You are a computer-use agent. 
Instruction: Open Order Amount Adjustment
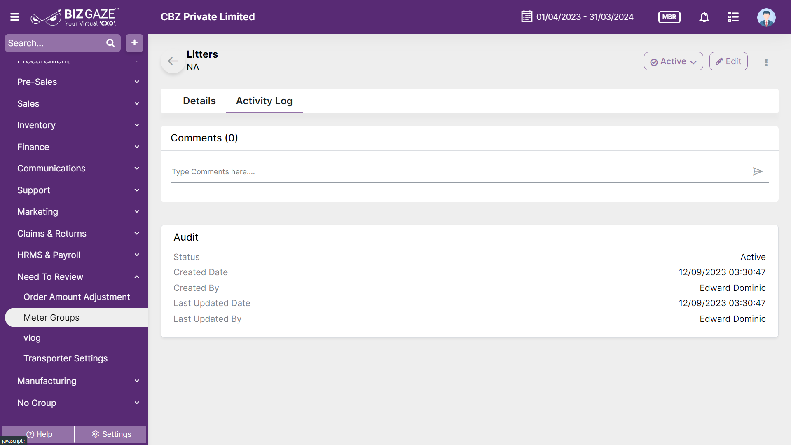(77, 297)
